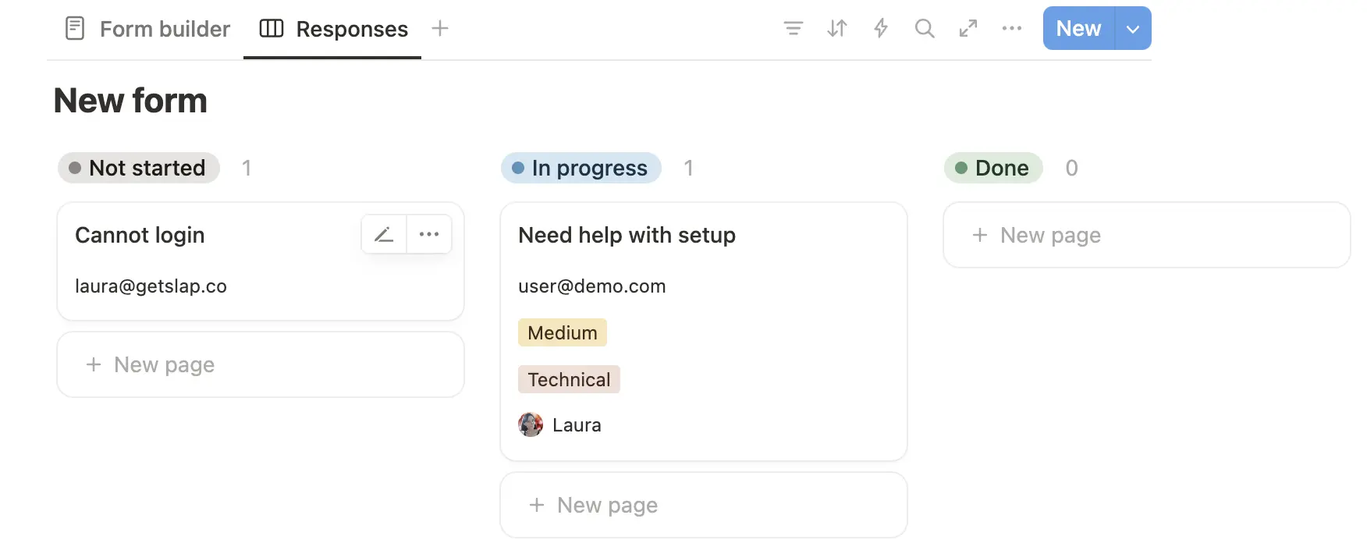Image resolution: width=1367 pixels, height=554 pixels.
Task: Open the more options on Cannot login card
Action: [x=429, y=234]
